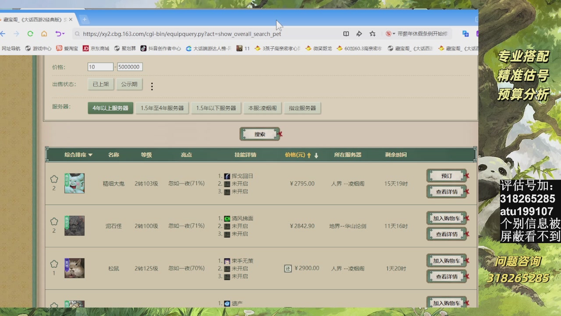Click 查看详情 for the 松鼠 listing
Screen dimensions: 561x316
coord(447,276)
